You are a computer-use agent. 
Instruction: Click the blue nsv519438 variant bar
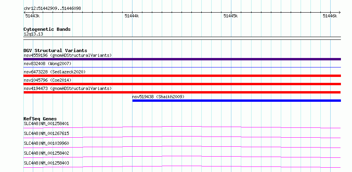click(237, 101)
